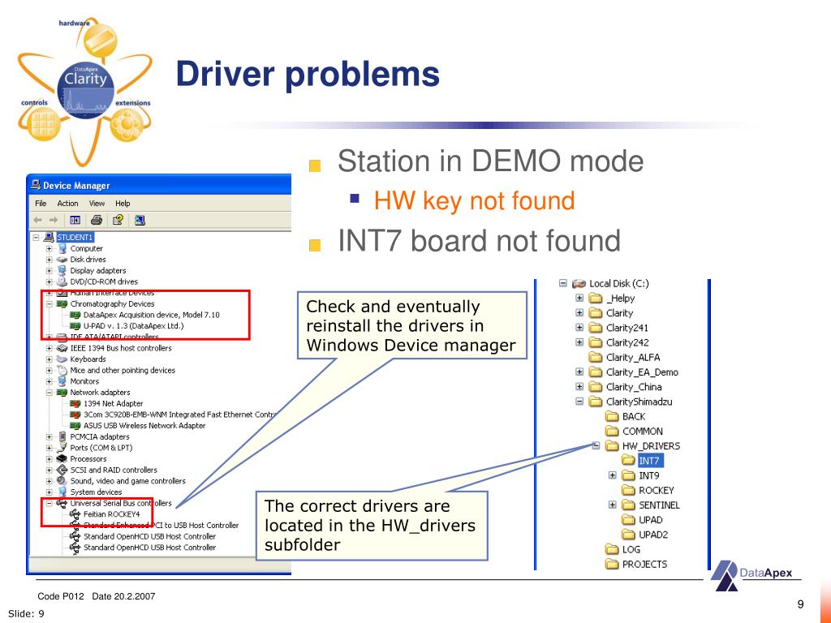The image size is (831, 623).
Task: Open the Help menu
Action: (x=123, y=204)
